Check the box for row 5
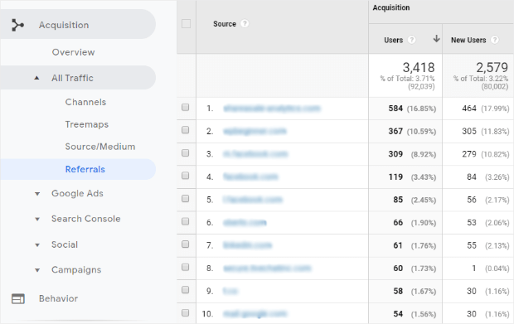 (x=185, y=199)
